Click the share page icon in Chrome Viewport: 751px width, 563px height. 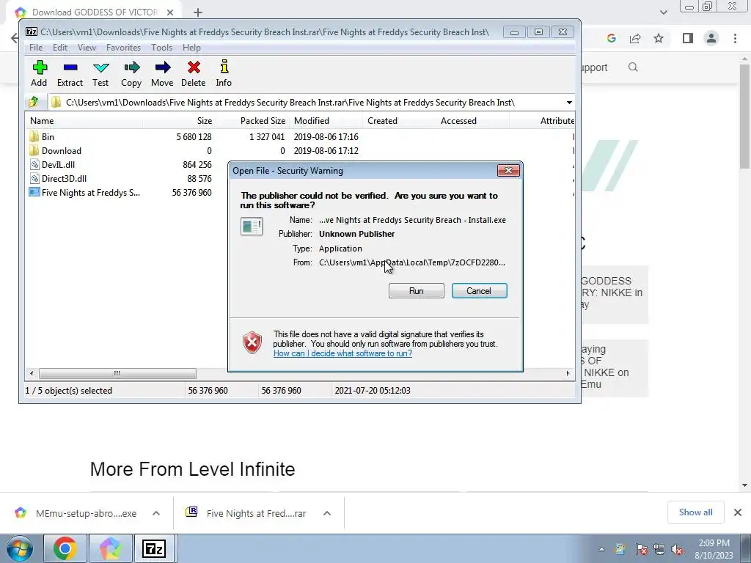click(x=635, y=38)
